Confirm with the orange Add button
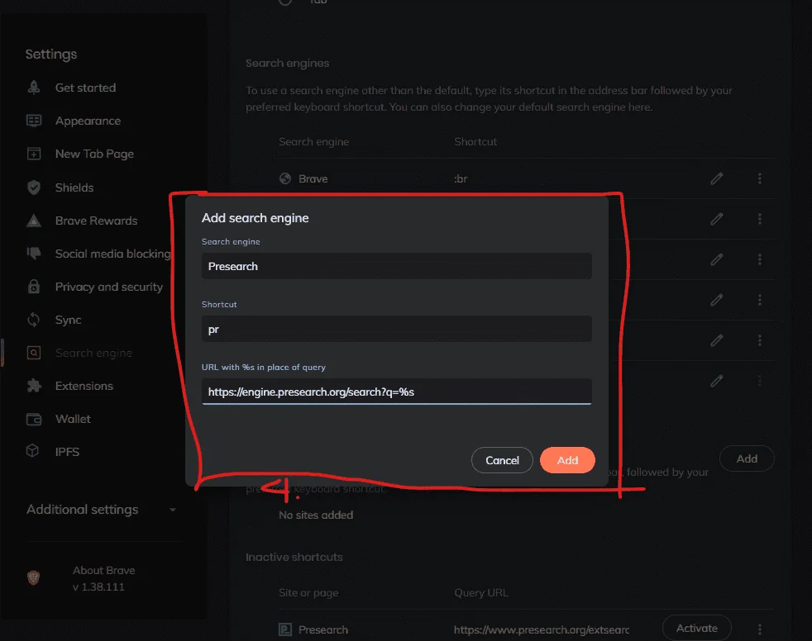812x641 pixels. [567, 460]
